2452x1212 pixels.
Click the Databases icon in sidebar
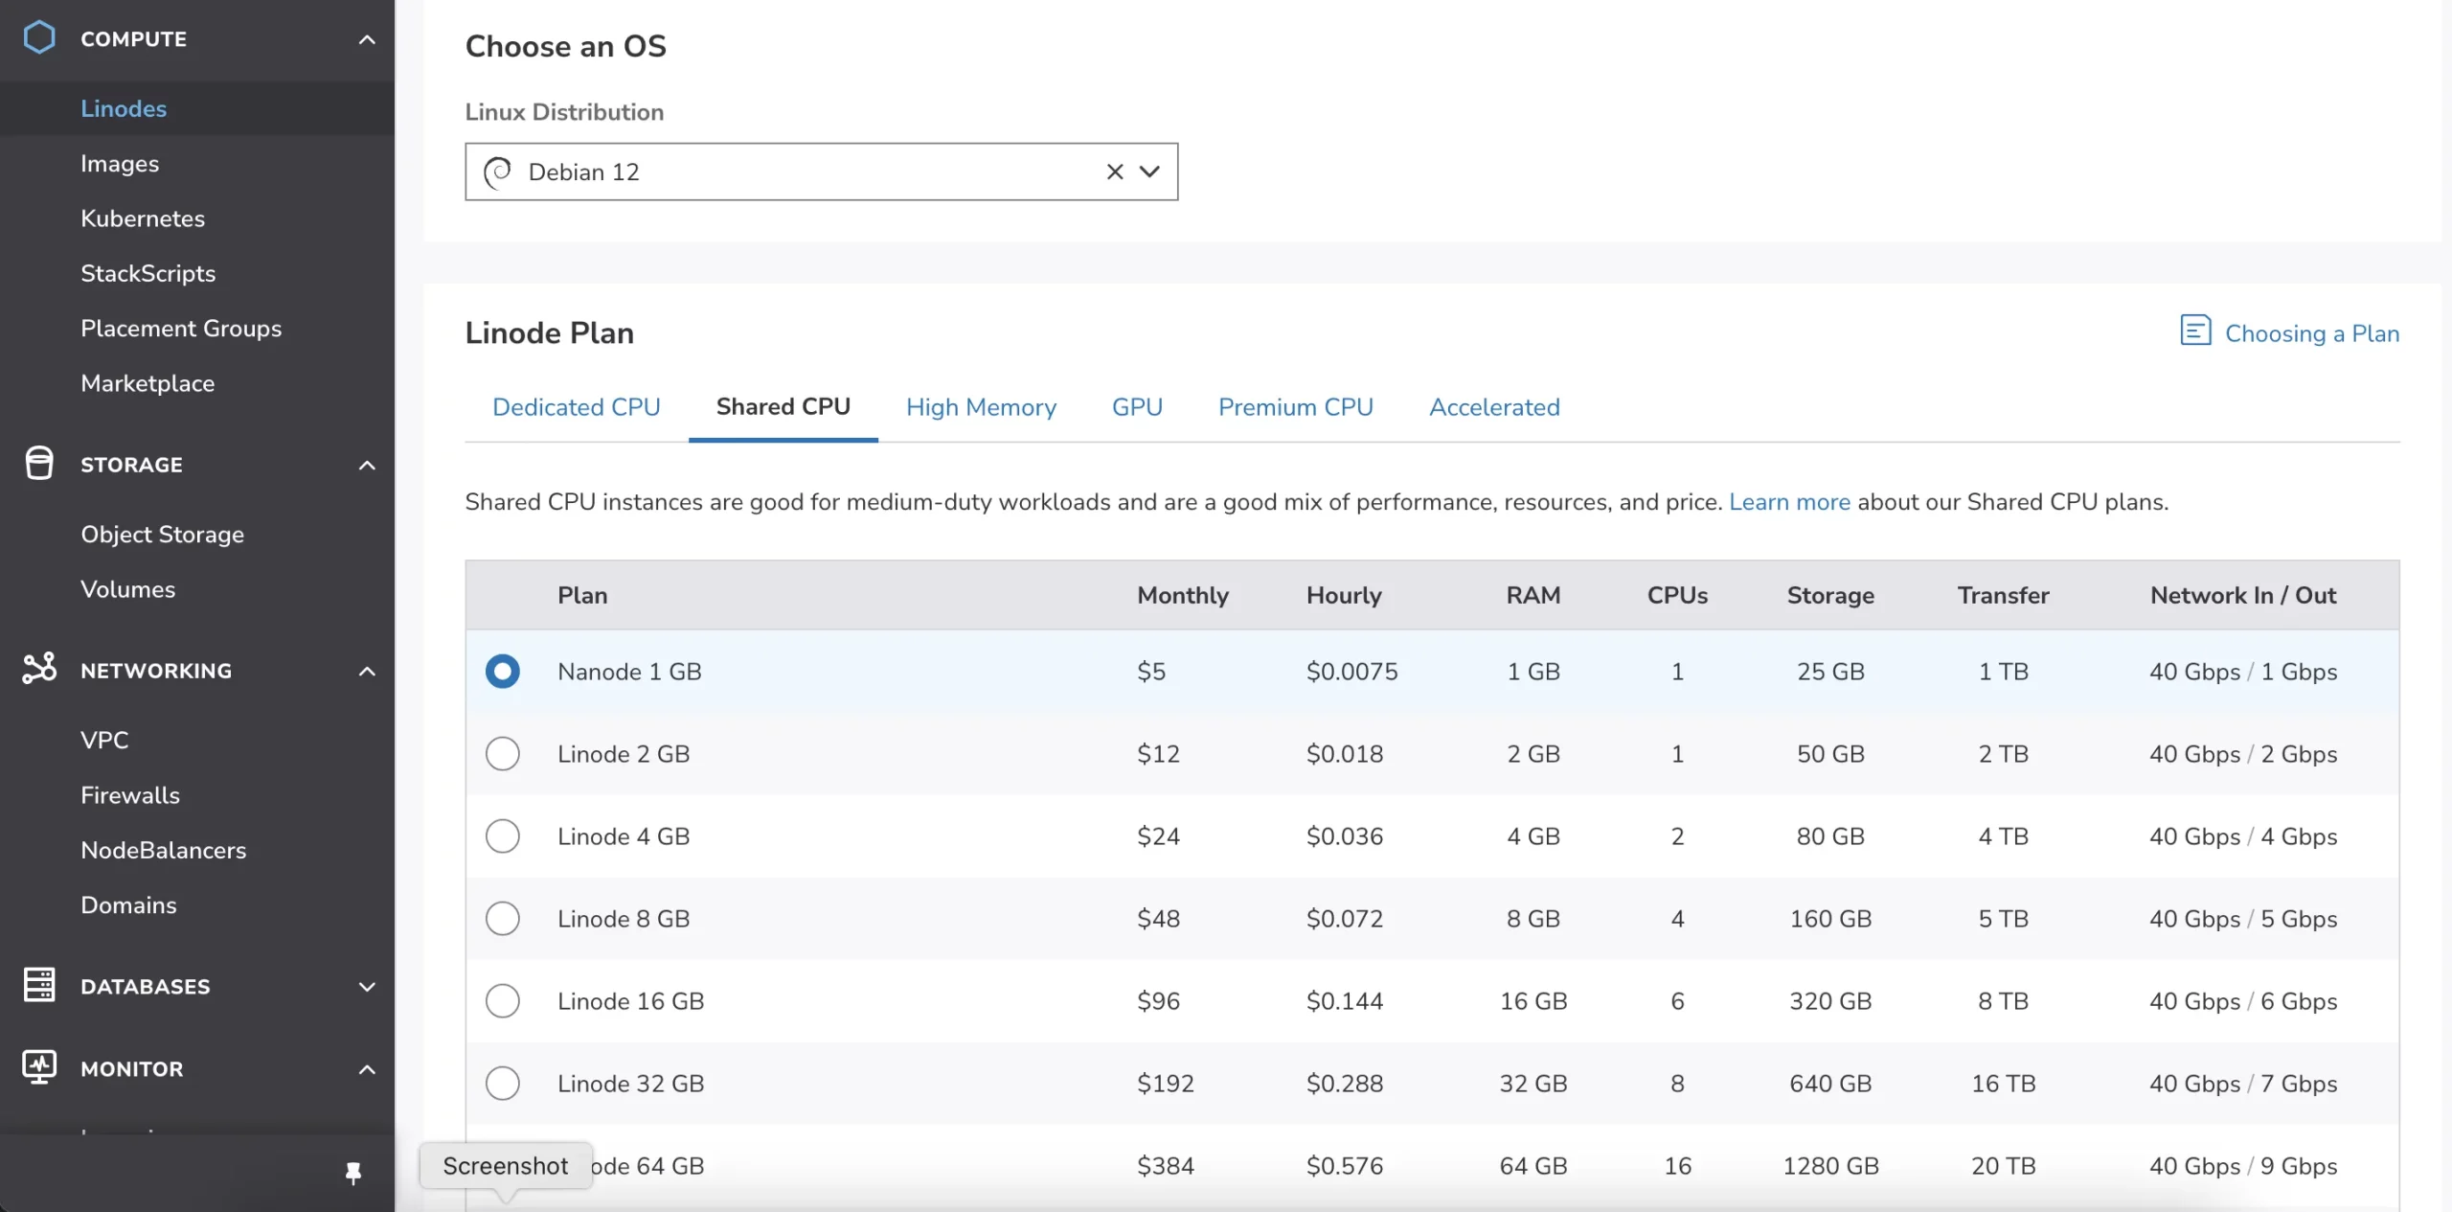coord(39,985)
